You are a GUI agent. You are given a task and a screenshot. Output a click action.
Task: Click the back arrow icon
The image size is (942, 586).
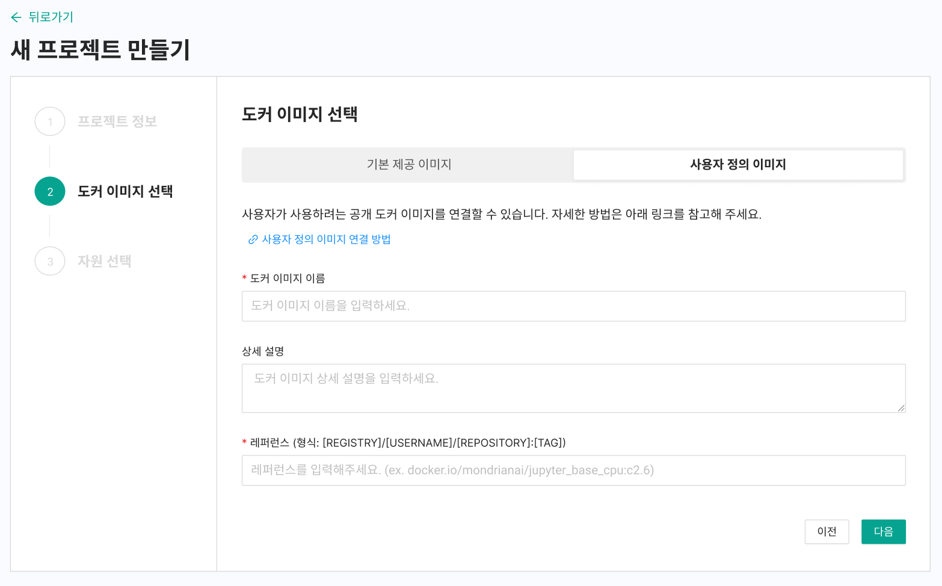click(16, 17)
